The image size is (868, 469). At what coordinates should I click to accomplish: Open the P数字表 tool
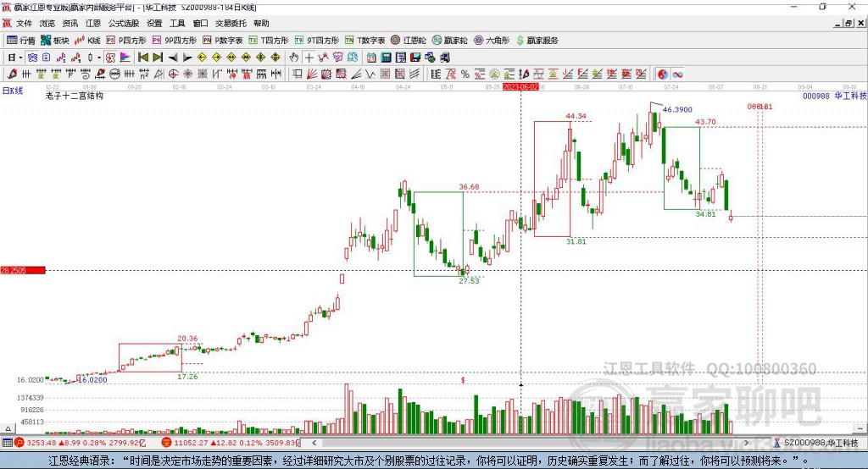(x=223, y=41)
